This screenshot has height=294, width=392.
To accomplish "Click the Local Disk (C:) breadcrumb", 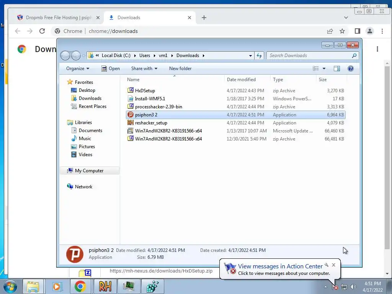I will click(x=116, y=56).
